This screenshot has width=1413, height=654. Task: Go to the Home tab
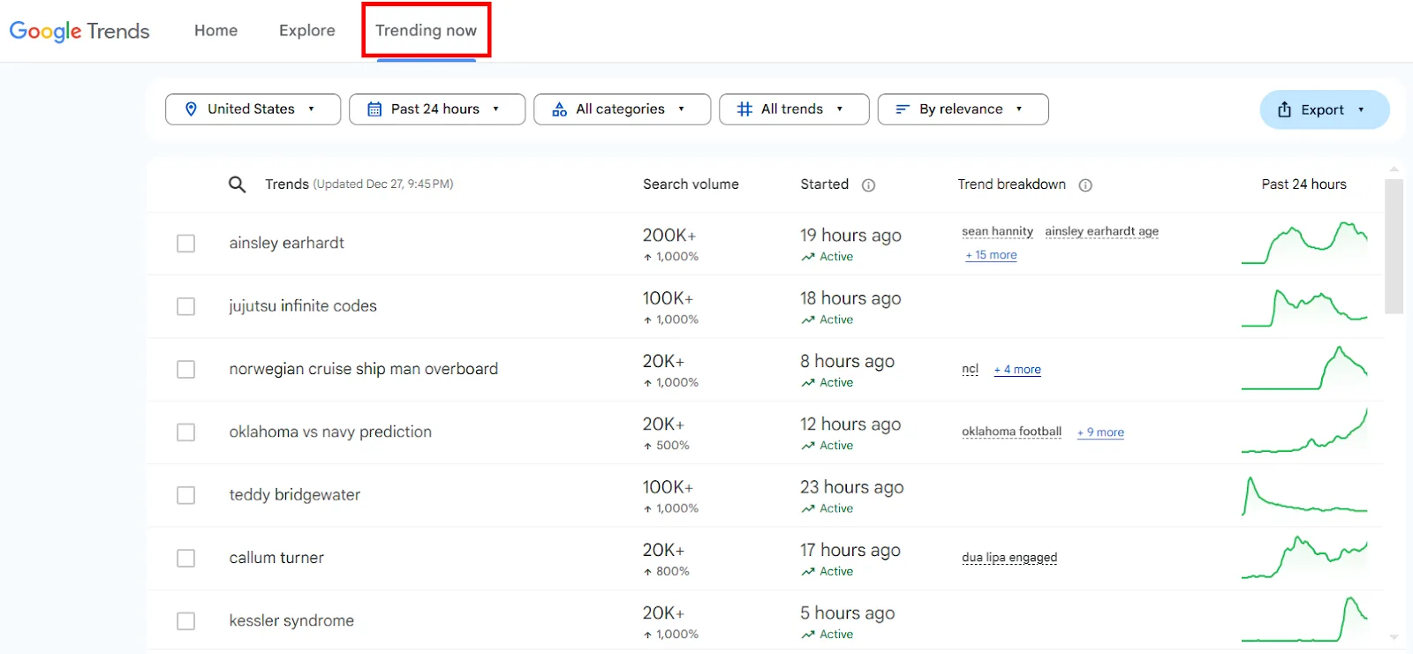tap(215, 30)
